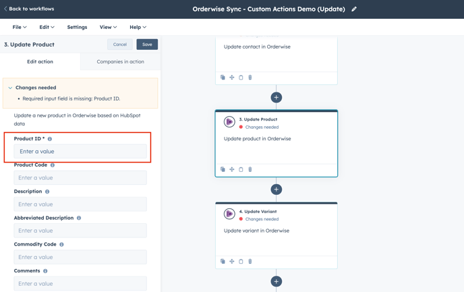Show info tooltip for Product ID
The width and height of the screenshot is (464, 292).
pyautogui.click(x=50, y=139)
